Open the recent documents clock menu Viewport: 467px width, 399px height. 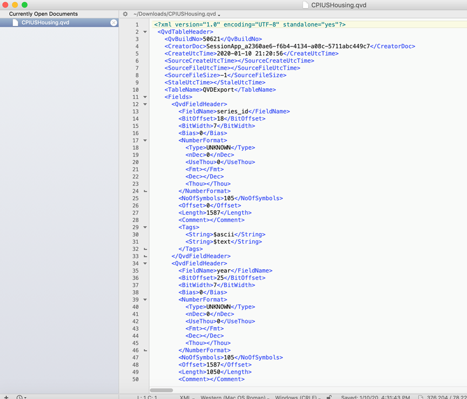[20, 397]
